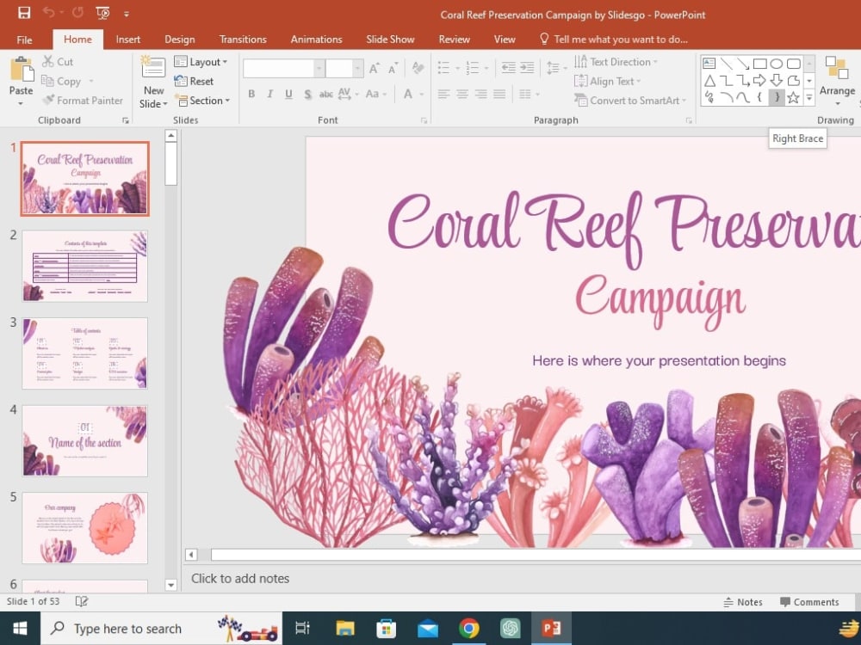Click the Numbering list icon
861x645 pixels.
pyautogui.click(x=473, y=68)
